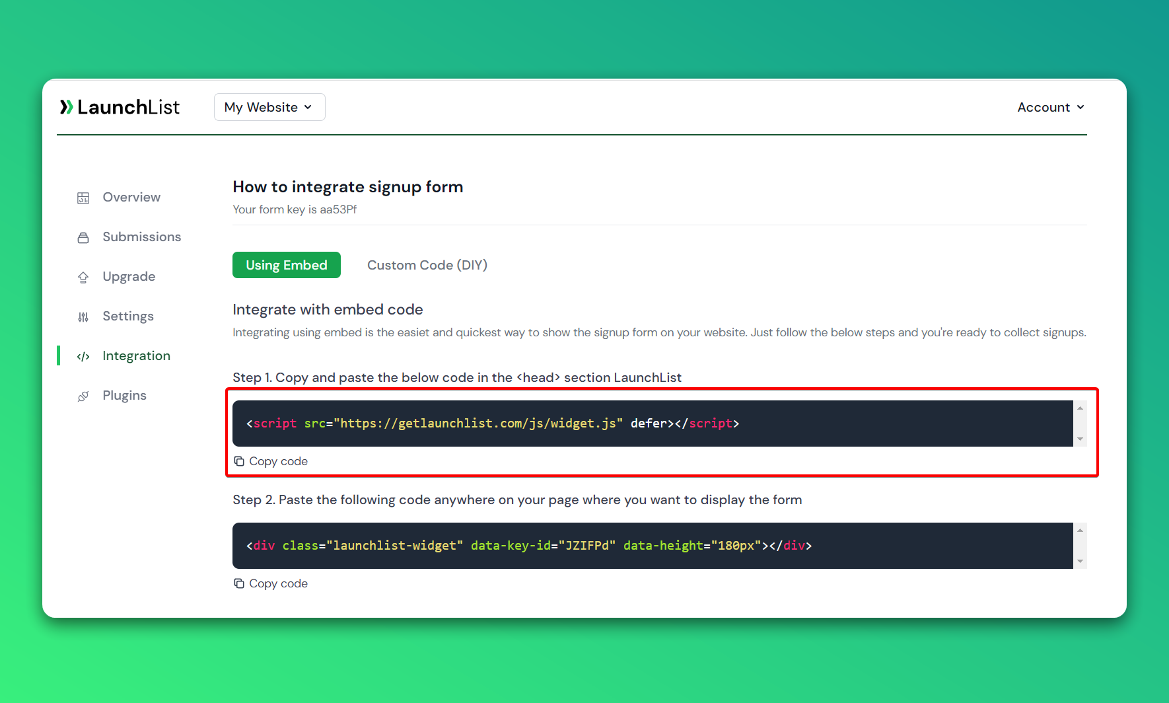Screen dimensions: 1169x703
Task: Select the Using Embed tab
Action: click(287, 265)
